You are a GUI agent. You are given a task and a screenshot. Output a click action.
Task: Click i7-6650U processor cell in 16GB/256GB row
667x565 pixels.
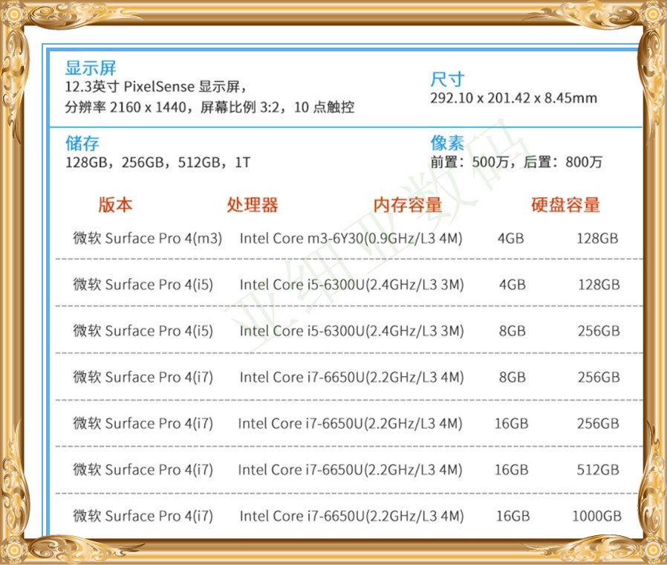pos(350,424)
